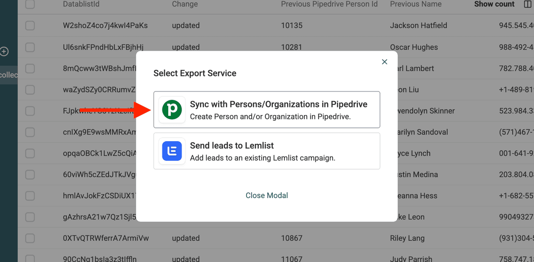Image resolution: width=534 pixels, height=262 pixels.
Task: Click the 0XTvQTRWferrA7ArmiVw cell
Action: coord(106,238)
